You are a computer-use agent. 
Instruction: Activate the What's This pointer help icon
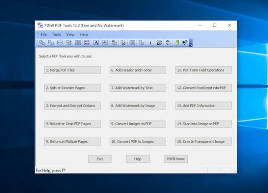(185, 43)
